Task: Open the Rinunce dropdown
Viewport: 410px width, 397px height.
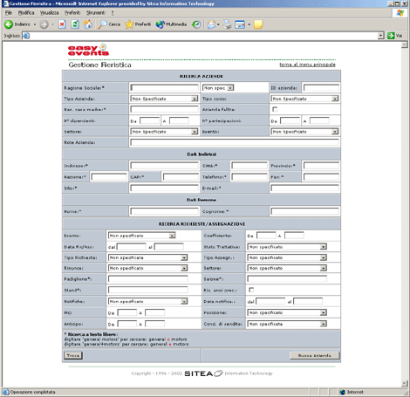Action: [148, 268]
